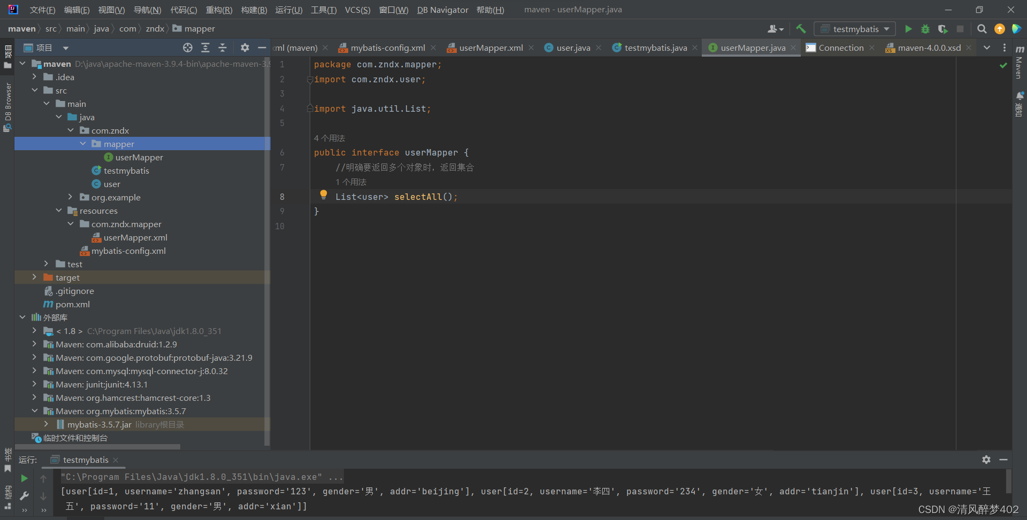Expand the mybatis-3.5.7.jar library node

(x=47, y=424)
